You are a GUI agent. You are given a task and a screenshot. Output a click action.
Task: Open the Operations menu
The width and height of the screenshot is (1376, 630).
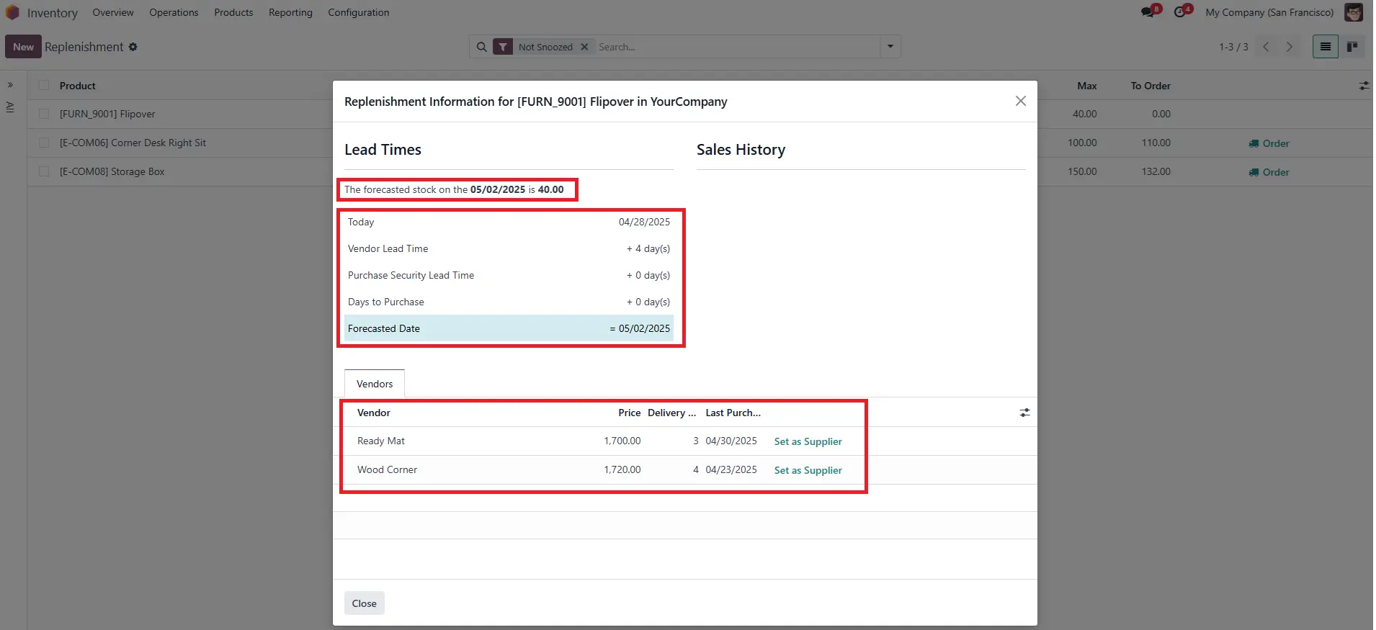coord(174,12)
